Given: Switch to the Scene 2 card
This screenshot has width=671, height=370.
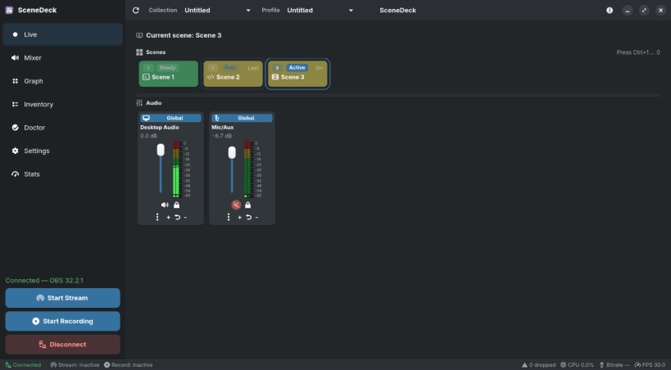Looking at the screenshot, I should pyautogui.click(x=233, y=74).
